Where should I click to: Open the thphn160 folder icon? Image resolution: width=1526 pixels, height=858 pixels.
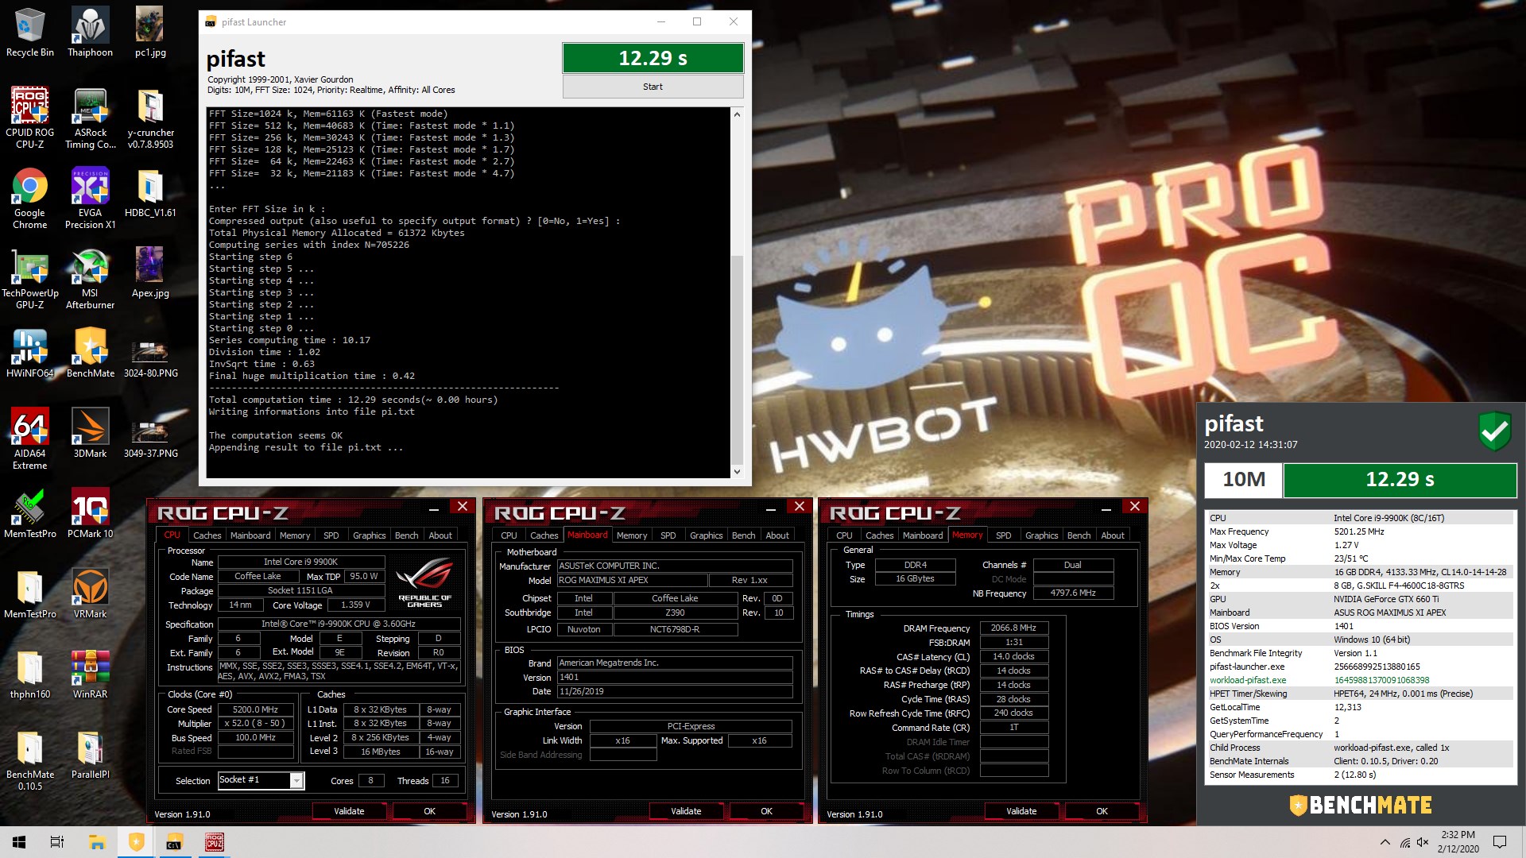click(30, 674)
